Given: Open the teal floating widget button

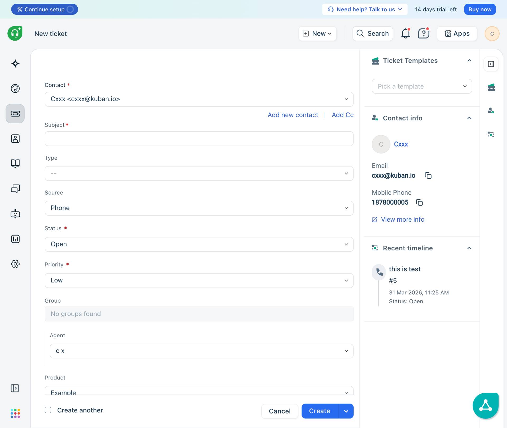Looking at the screenshot, I should (485, 405).
